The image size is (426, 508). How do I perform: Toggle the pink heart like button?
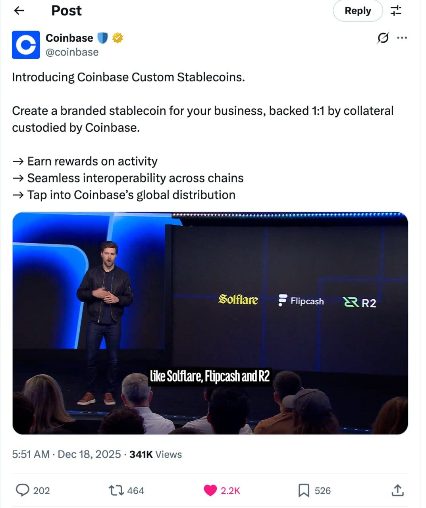[x=210, y=491]
